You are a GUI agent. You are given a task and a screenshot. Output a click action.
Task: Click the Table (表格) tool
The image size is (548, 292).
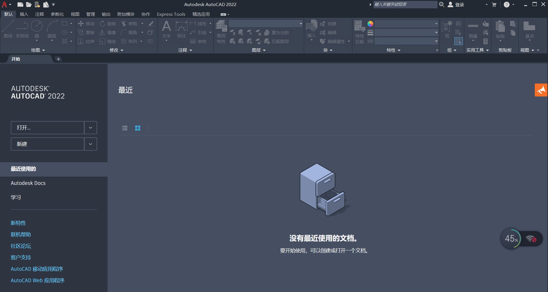click(x=198, y=41)
